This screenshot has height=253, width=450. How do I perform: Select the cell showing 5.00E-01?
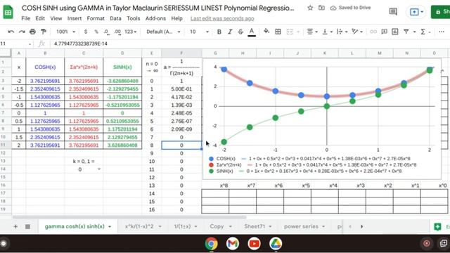click(x=181, y=89)
